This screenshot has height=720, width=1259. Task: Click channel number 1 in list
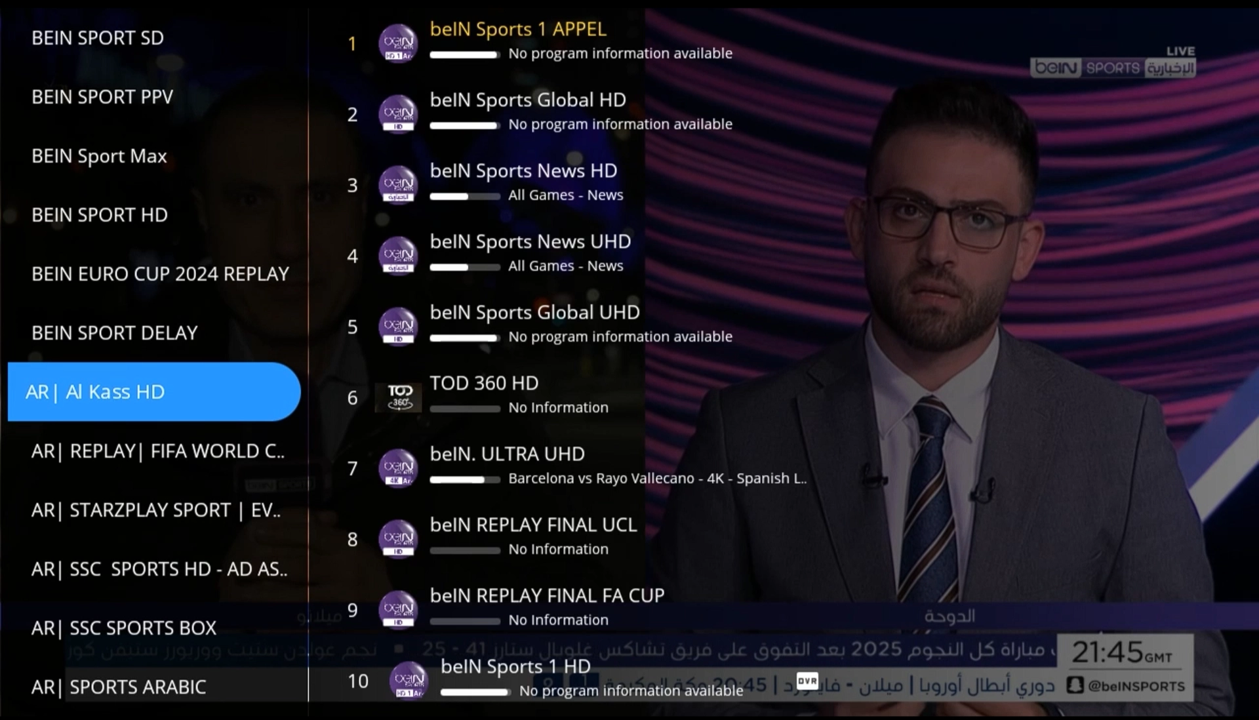(x=352, y=44)
